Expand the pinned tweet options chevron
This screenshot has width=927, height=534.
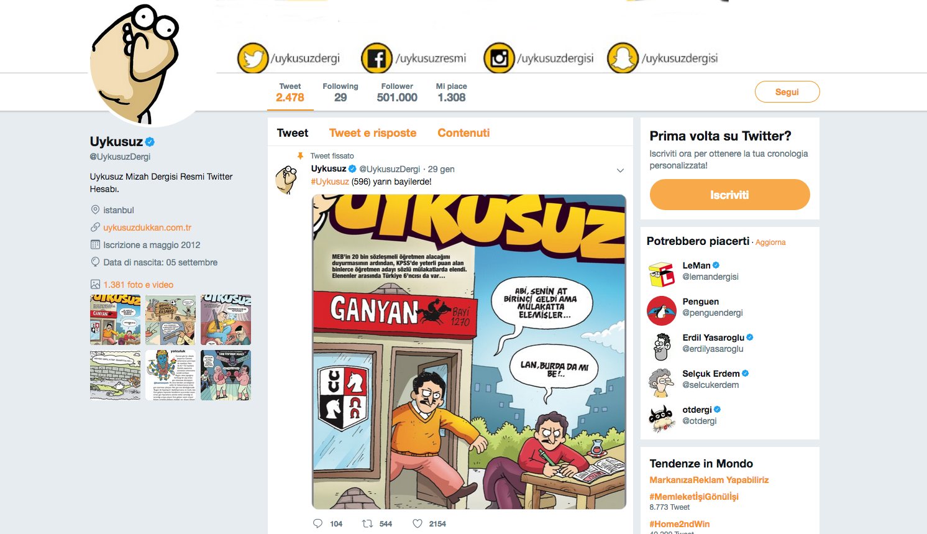click(x=620, y=170)
